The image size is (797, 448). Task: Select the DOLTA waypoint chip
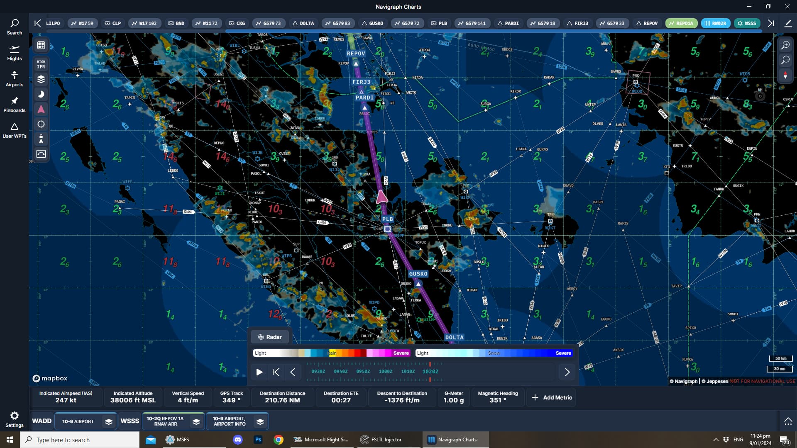(303, 23)
